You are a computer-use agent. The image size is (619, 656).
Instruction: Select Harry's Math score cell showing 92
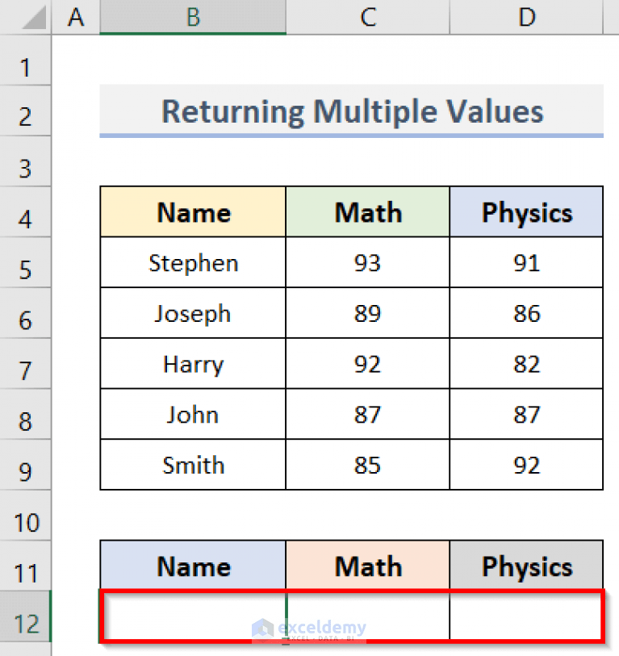click(367, 363)
